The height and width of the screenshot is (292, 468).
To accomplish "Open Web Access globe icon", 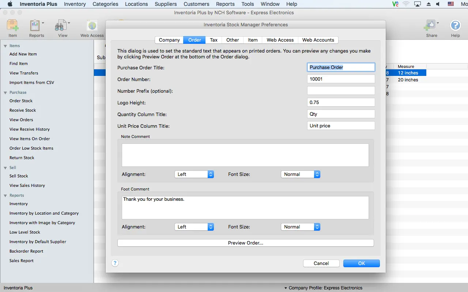I will [92, 26].
